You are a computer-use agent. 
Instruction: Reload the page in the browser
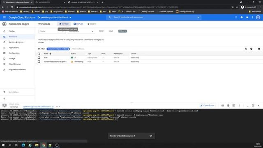[x=12, y=7]
